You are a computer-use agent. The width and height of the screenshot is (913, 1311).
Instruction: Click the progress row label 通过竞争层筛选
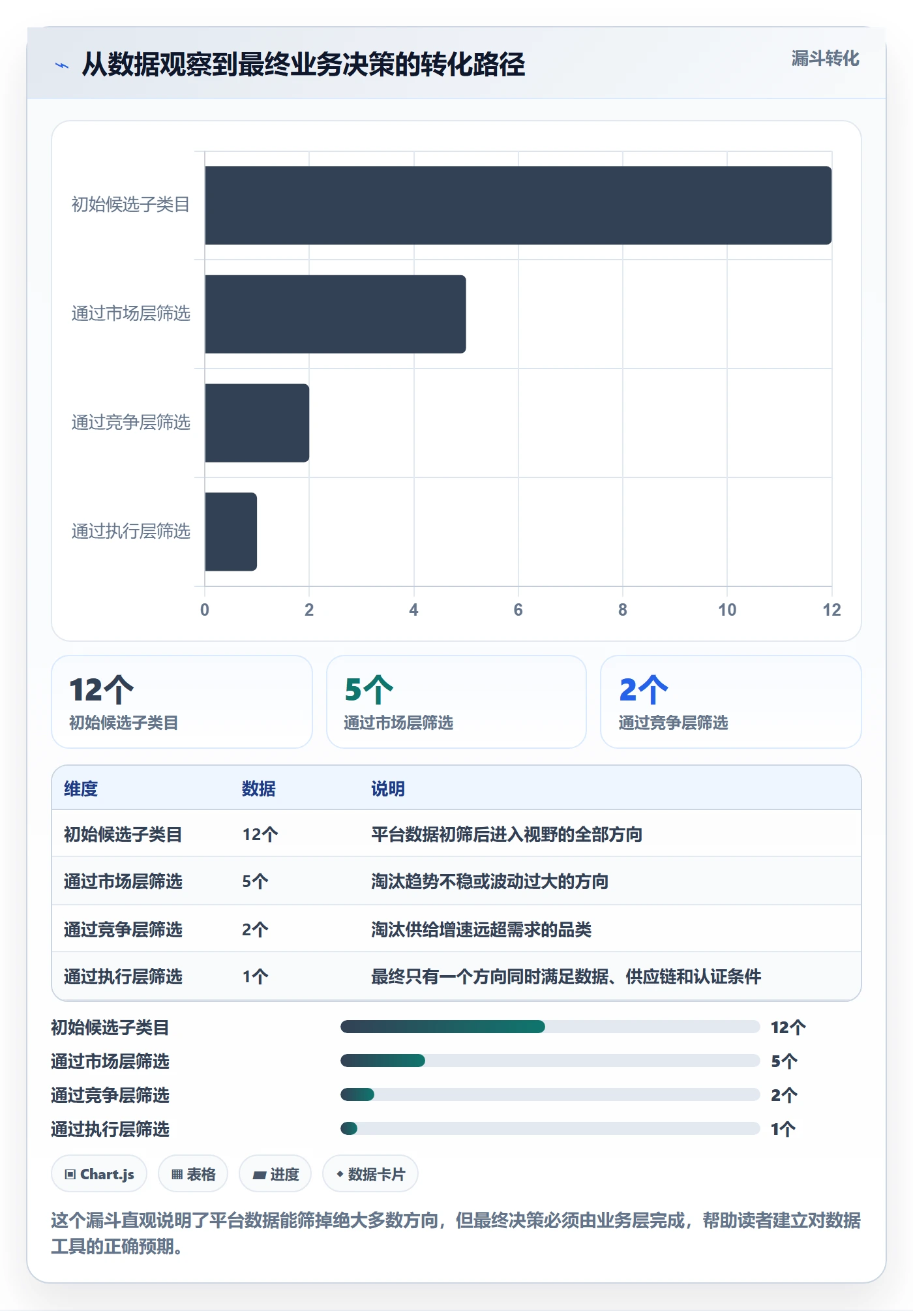[110, 1095]
